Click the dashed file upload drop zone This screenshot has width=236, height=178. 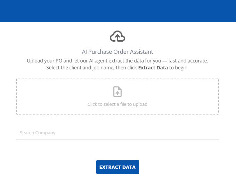tap(52, 96)
